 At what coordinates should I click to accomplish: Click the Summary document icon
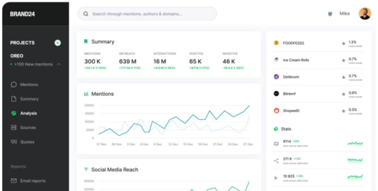(x=14, y=99)
